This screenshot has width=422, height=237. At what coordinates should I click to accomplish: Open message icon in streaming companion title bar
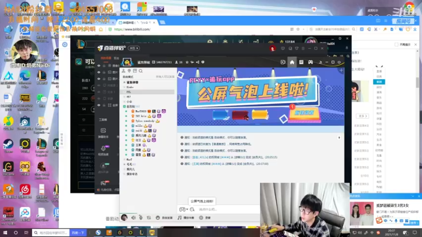click(283, 48)
